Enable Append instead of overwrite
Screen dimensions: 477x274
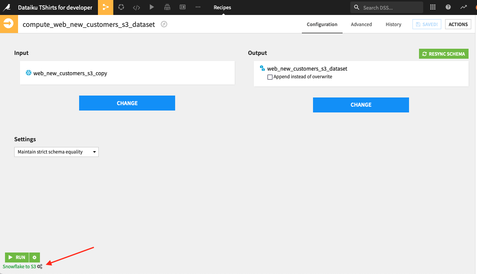coord(270,77)
